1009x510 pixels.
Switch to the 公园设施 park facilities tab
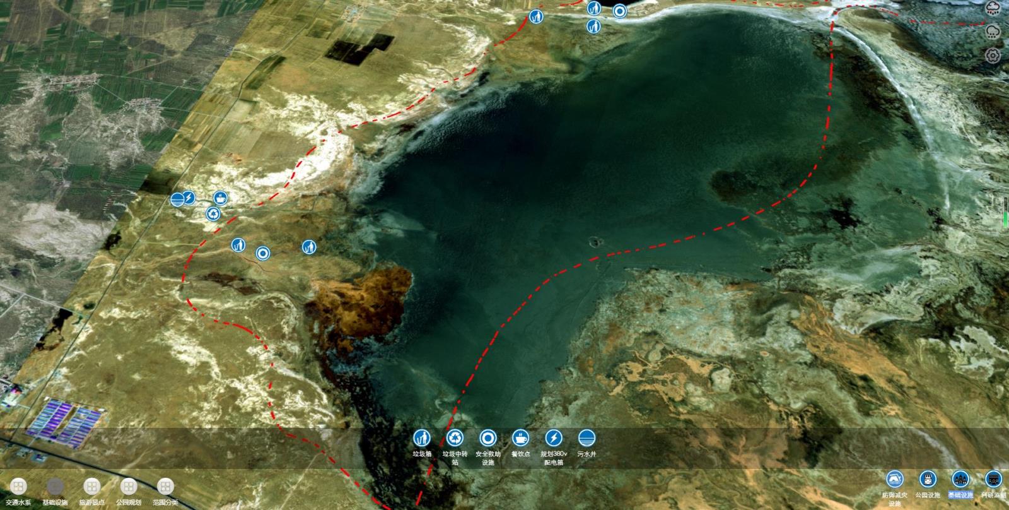[928, 479]
